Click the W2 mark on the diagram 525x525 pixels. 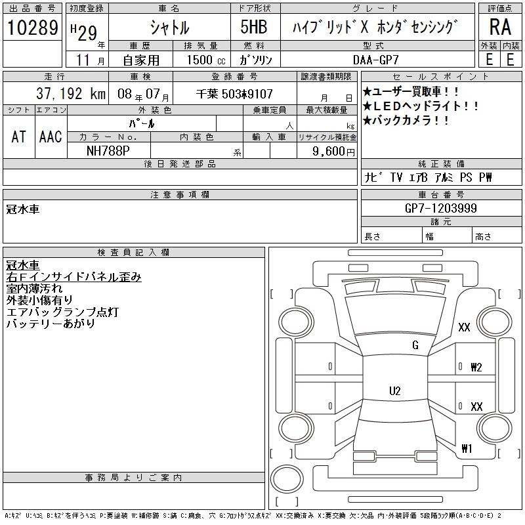click(476, 367)
